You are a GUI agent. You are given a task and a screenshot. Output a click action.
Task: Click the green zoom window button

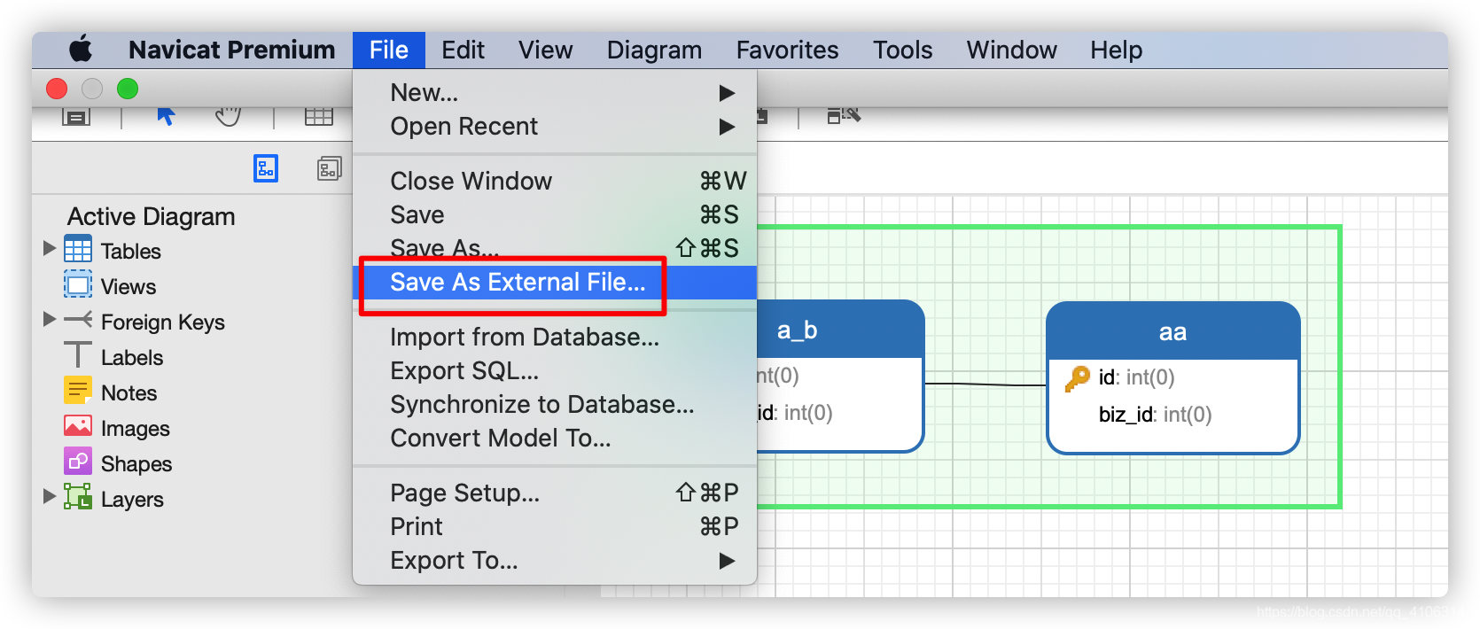click(x=128, y=89)
